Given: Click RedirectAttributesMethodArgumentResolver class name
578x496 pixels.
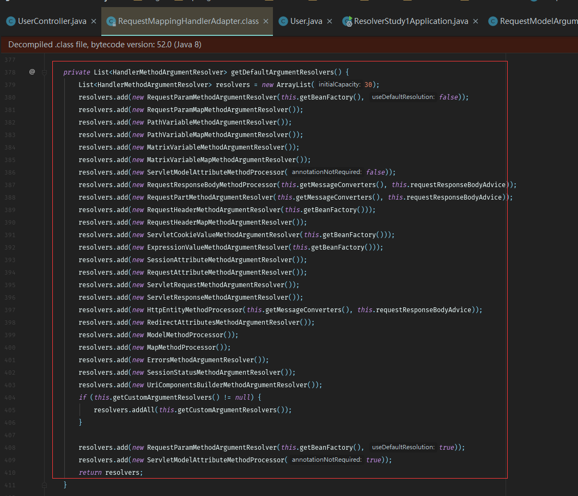Looking at the screenshot, I should tap(223, 323).
